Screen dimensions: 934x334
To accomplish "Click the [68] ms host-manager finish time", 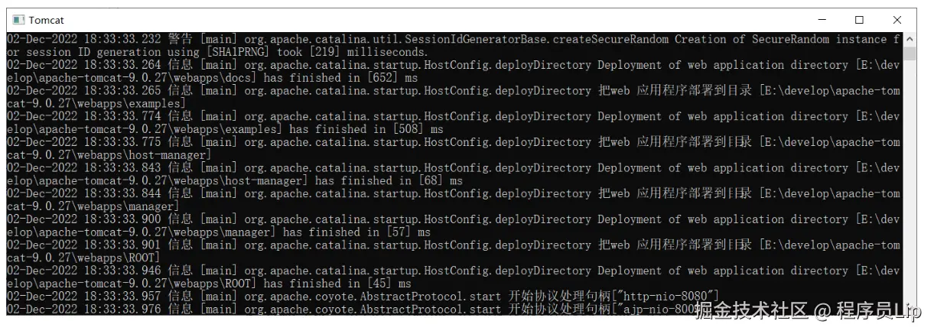I will [x=429, y=180].
